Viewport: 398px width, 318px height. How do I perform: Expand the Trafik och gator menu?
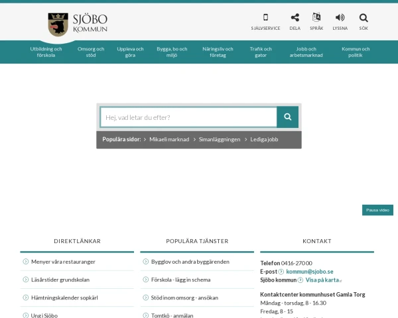point(261,52)
